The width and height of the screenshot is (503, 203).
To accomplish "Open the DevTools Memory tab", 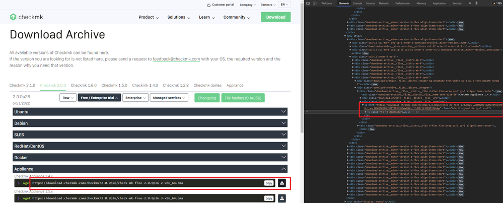I will tap(421, 3).
